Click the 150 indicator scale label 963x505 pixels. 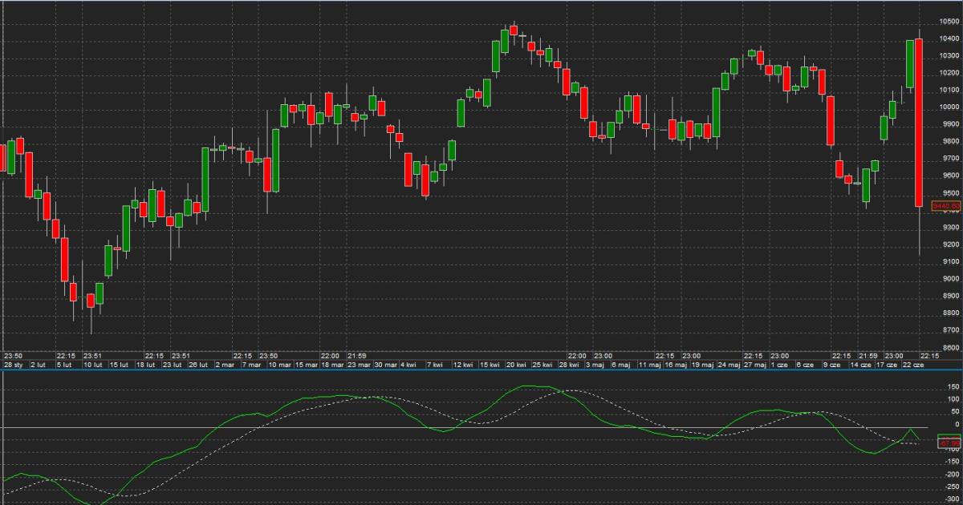click(952, 386)
